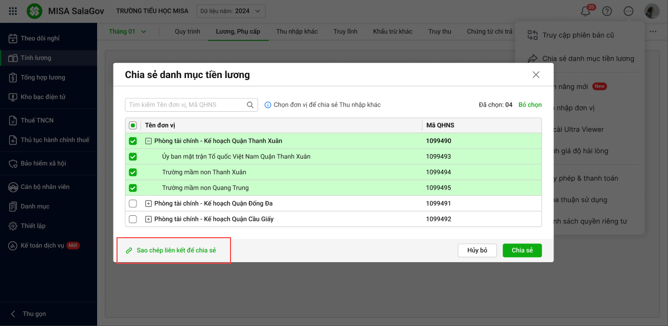Click the info icon beside Chọn đơn vị
Screen dimensions: 668x326
click(x=268, y=105)
